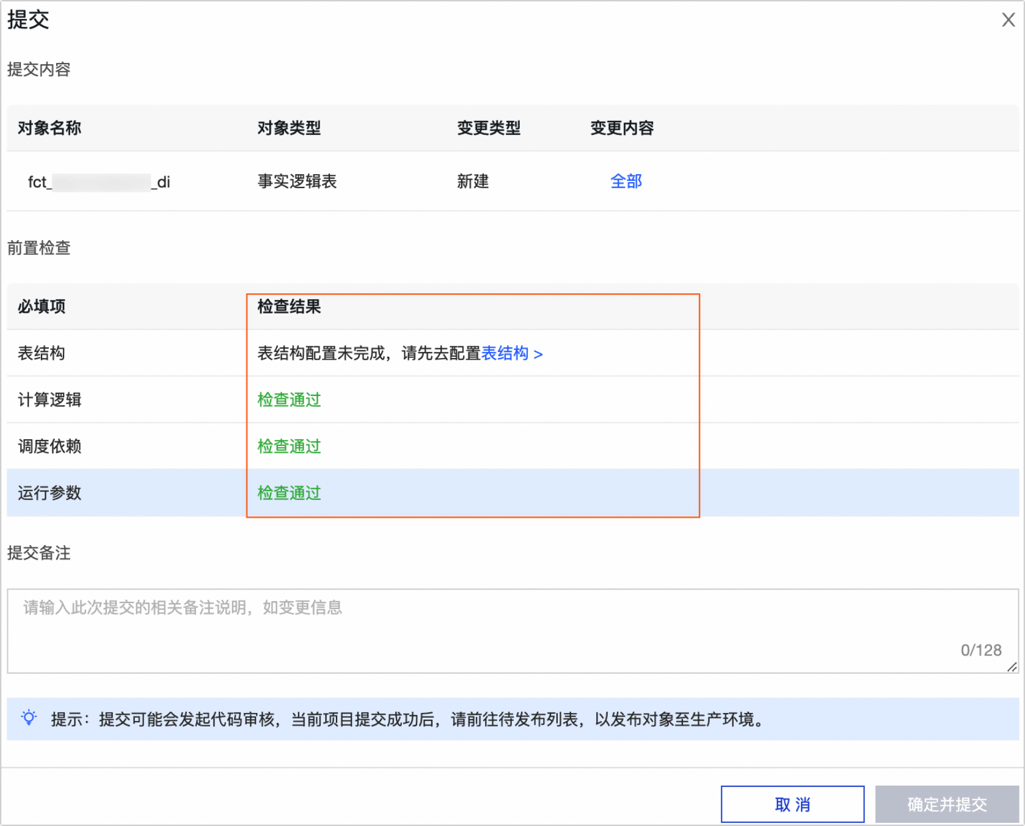Focus the 提交备注 text area
1025x826 pixels.
coord(513,631)
